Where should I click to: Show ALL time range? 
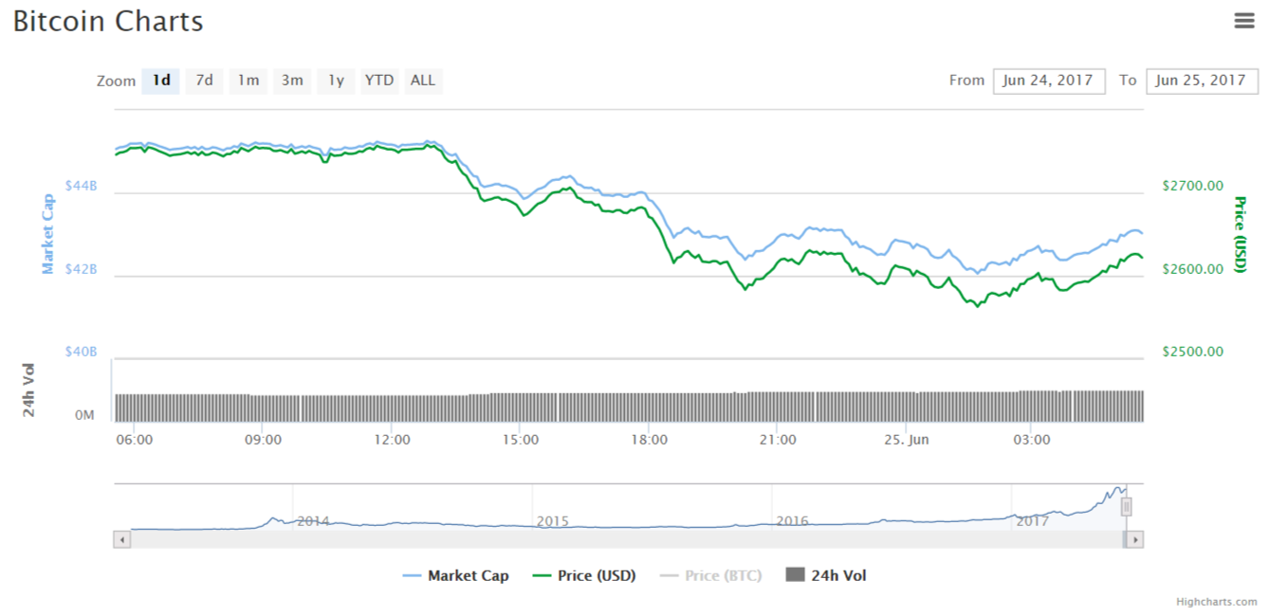click(423, 81)
